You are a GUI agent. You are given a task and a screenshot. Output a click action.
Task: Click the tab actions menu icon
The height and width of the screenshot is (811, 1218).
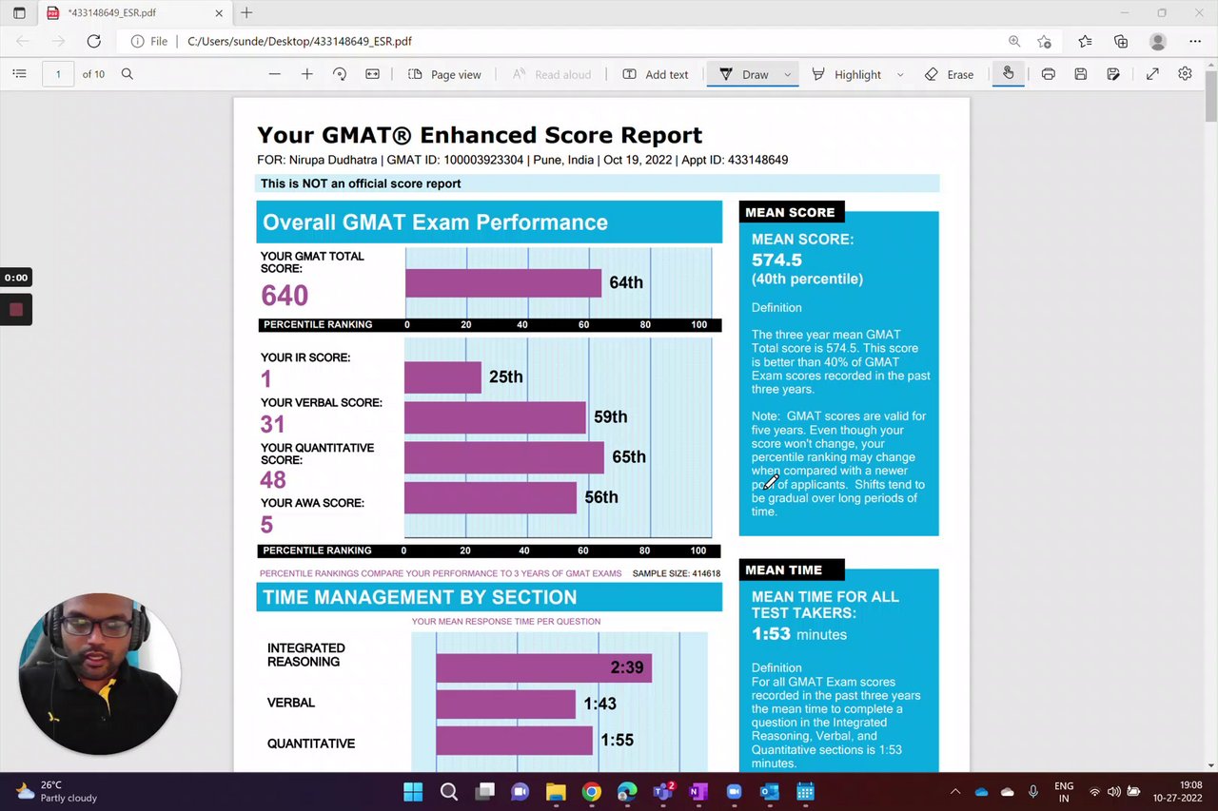19,13
